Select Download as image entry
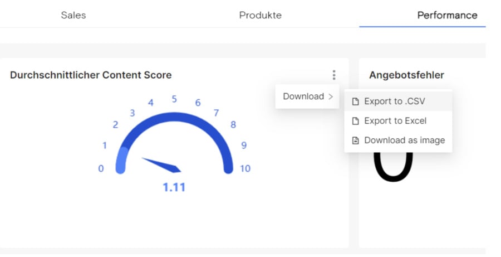The height and width of the screenshot is (257, 501). click(404, 140)
